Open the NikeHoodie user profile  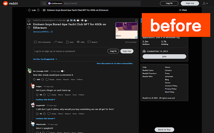[x=41, y=124]
